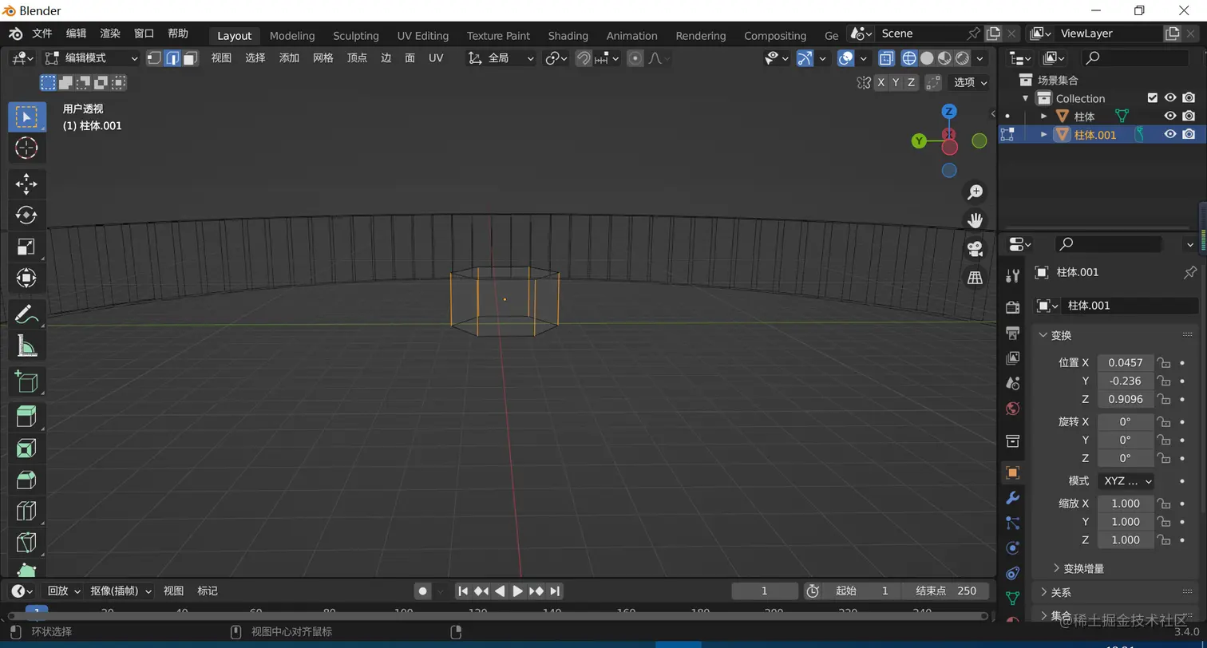Switch to the Modeling workspace tab

(x=292, y=36)
